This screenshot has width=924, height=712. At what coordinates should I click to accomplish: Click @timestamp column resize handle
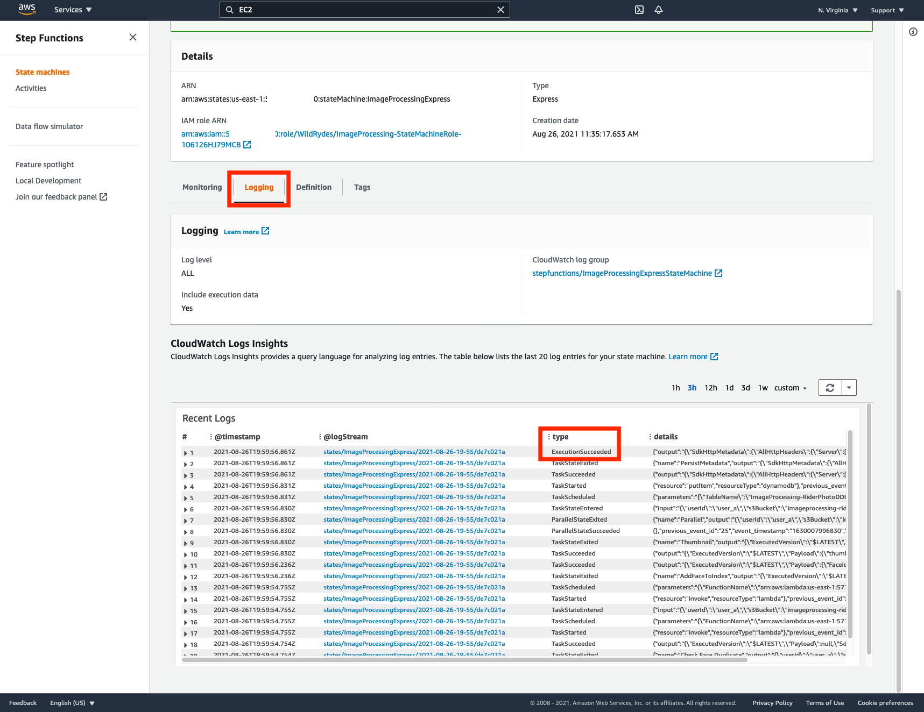211,437
